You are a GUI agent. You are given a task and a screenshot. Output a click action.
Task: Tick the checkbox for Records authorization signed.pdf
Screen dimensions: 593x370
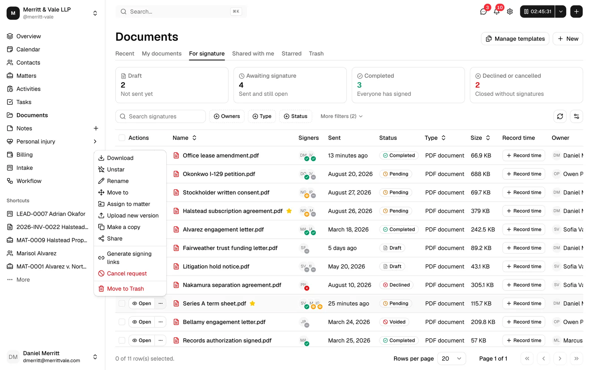pos(122,340)
